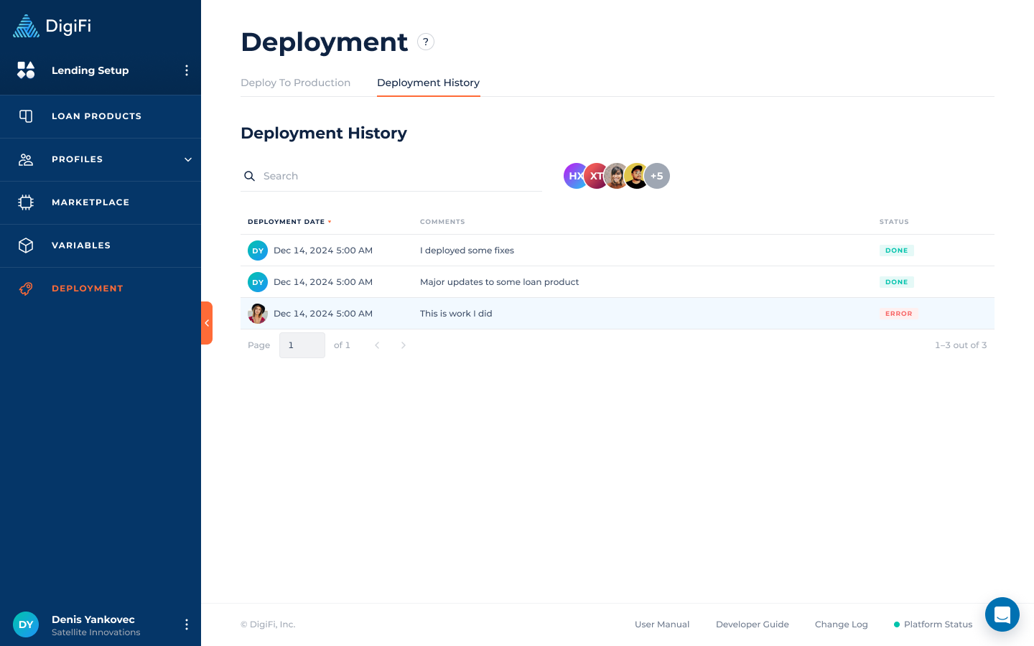Open the Platform Status link
The width and height of the screenshot is (1034, 646).
933,624
